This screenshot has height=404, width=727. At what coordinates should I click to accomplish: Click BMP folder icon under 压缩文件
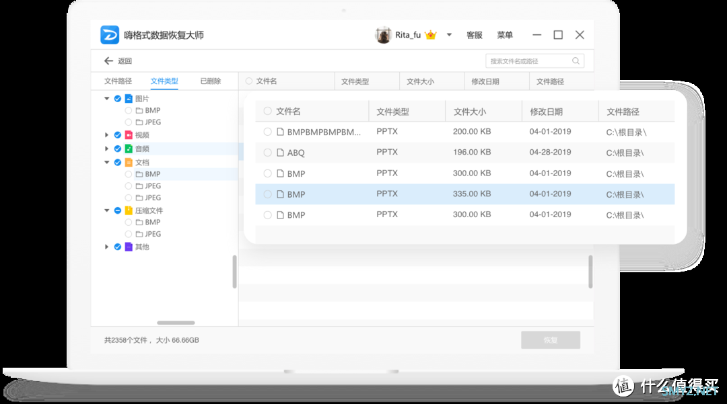point(139,222)
